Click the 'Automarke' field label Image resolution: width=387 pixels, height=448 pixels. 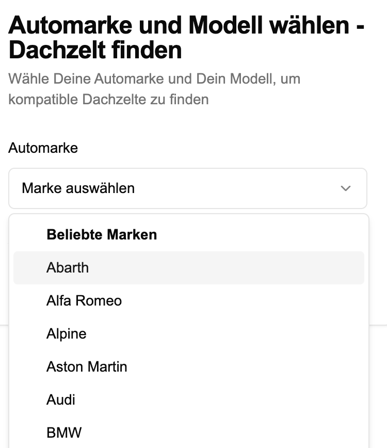pos(43,148)
